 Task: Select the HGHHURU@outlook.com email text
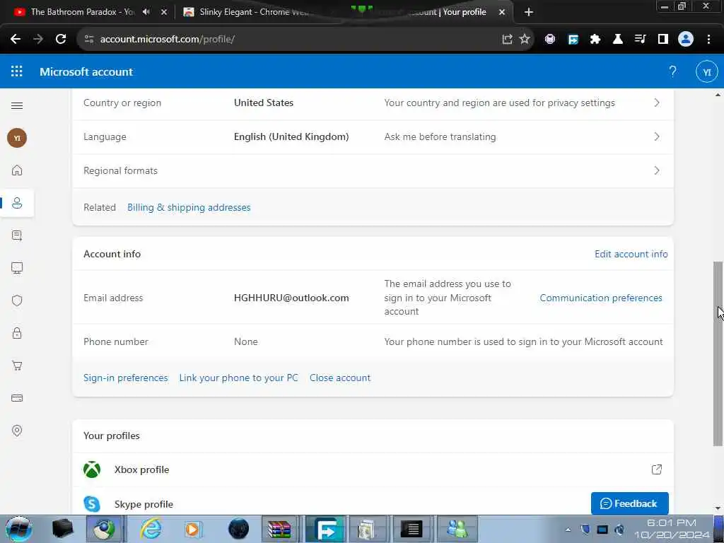(x=291, y=298)
